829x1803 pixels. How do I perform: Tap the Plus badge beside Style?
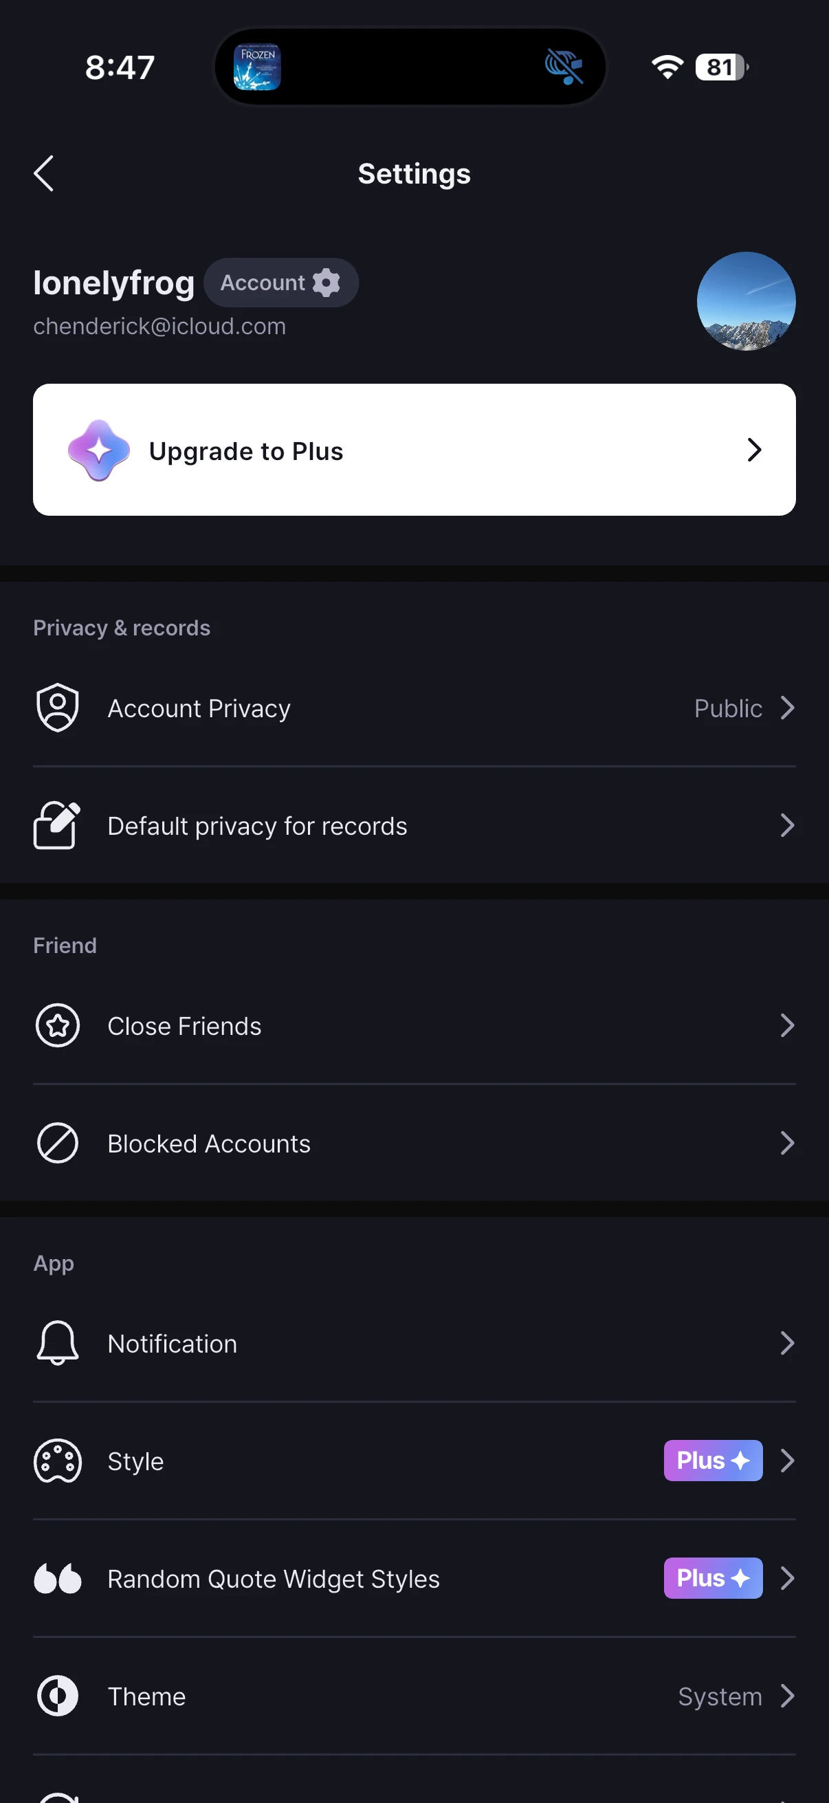tap(712, 1461)
